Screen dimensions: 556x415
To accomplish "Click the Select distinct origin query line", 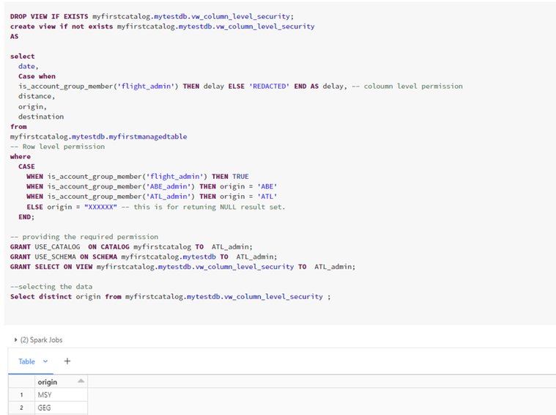I will [x=170, y=296].
